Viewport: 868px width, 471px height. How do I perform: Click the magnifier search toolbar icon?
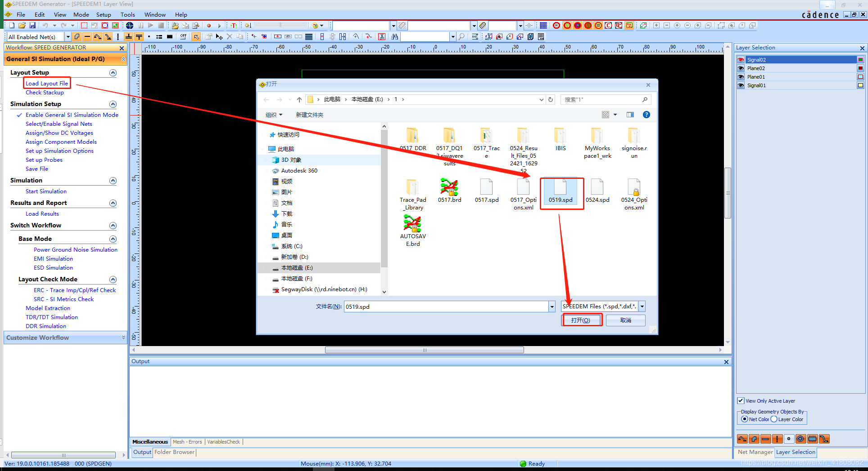click(x=461, y=36)
